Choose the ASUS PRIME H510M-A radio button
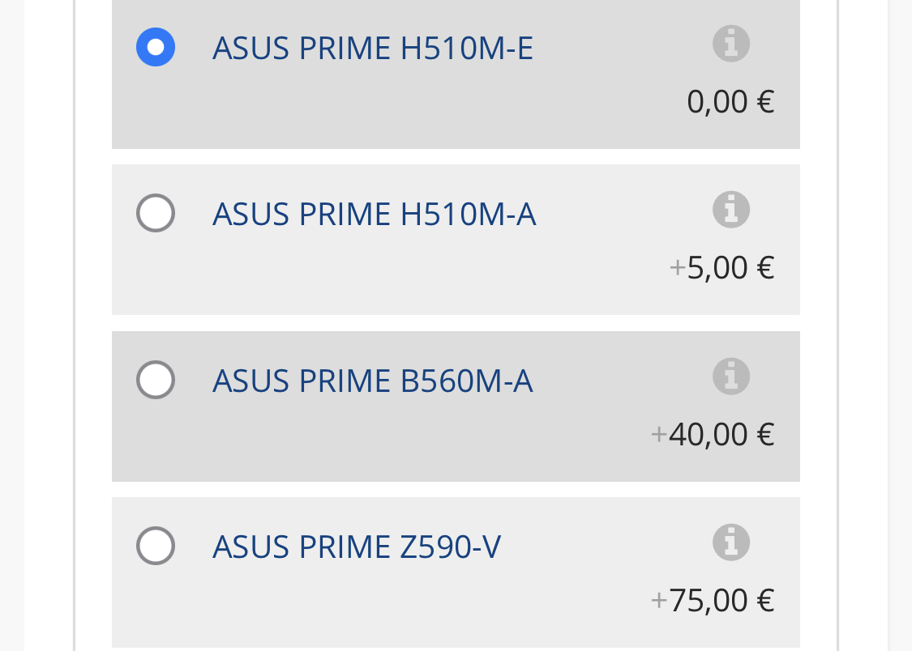The image size is (912, 651). (156, 213)
